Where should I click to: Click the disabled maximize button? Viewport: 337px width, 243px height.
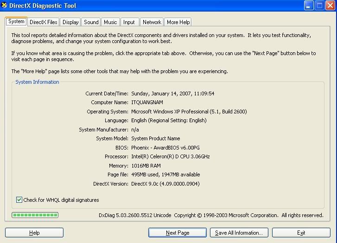click(x=319, y=6)
